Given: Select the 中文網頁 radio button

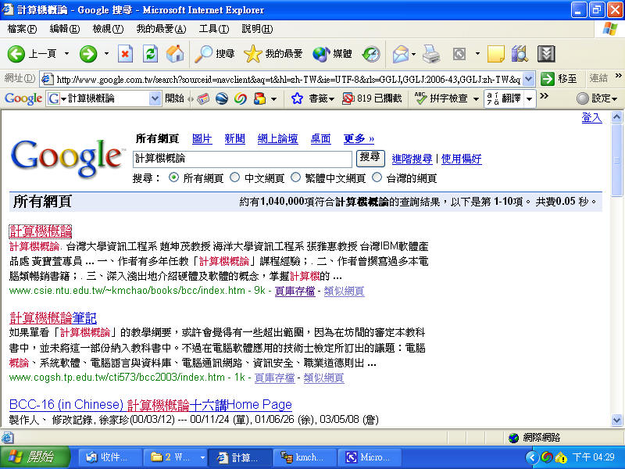Looking at the screenshot, I should pyautogui.click(x=235, y=177).
